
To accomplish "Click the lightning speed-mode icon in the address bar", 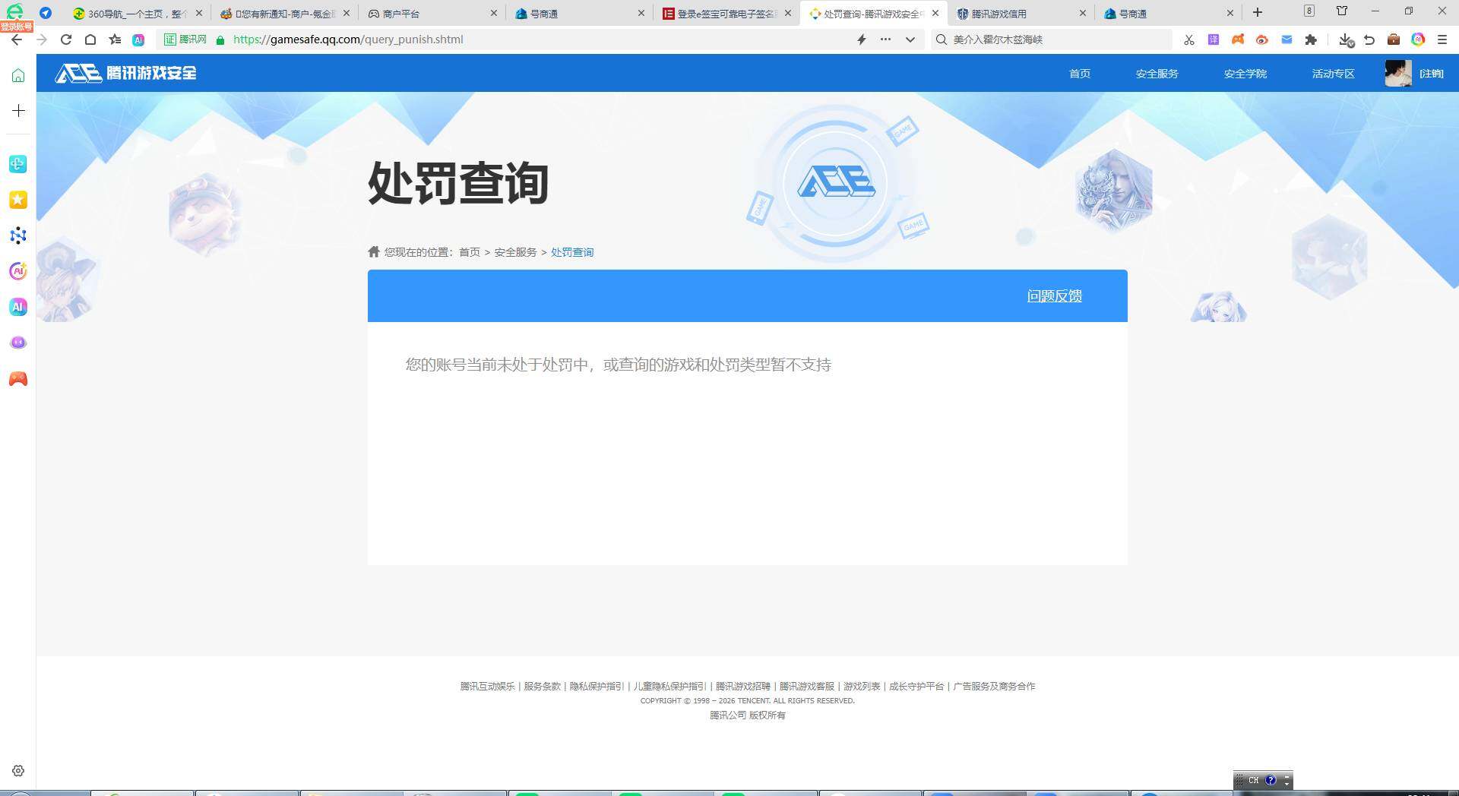I will (x=862, y=39).
